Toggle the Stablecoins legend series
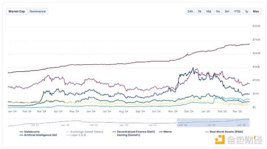Viewport: 267px width, 149px height. (30, 132)
